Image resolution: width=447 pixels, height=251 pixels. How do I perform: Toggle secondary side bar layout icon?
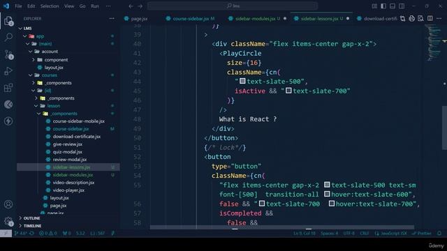[402, 6]
